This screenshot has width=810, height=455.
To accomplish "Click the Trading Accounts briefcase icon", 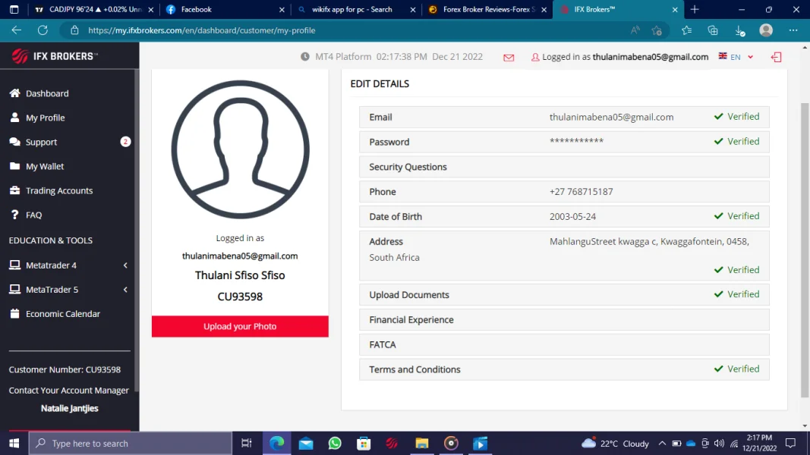I will (x=14, y=190).
